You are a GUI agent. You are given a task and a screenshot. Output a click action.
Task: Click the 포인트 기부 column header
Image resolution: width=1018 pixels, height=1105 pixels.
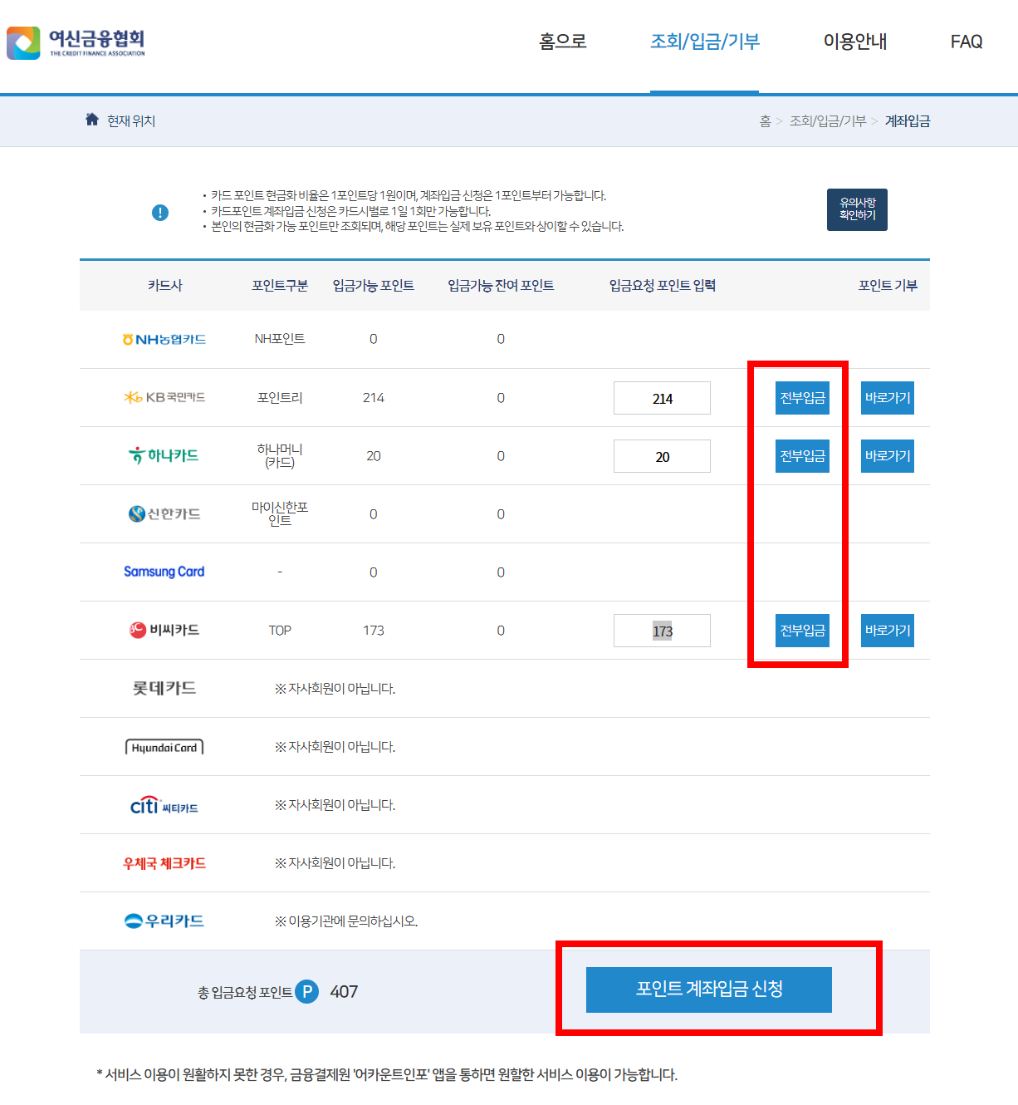pos(888,286)
